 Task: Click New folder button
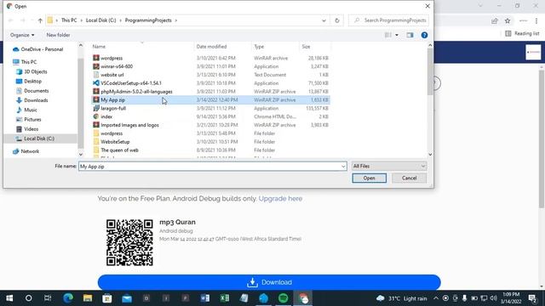(x=58, y=35)
